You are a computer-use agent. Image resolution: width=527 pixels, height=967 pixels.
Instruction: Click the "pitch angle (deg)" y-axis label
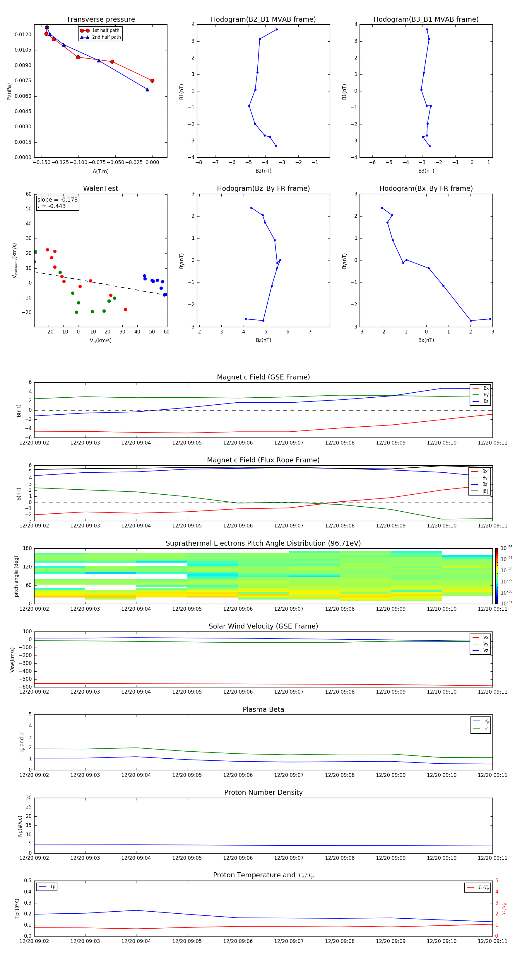pyautogui.click(x=16, y=576)
